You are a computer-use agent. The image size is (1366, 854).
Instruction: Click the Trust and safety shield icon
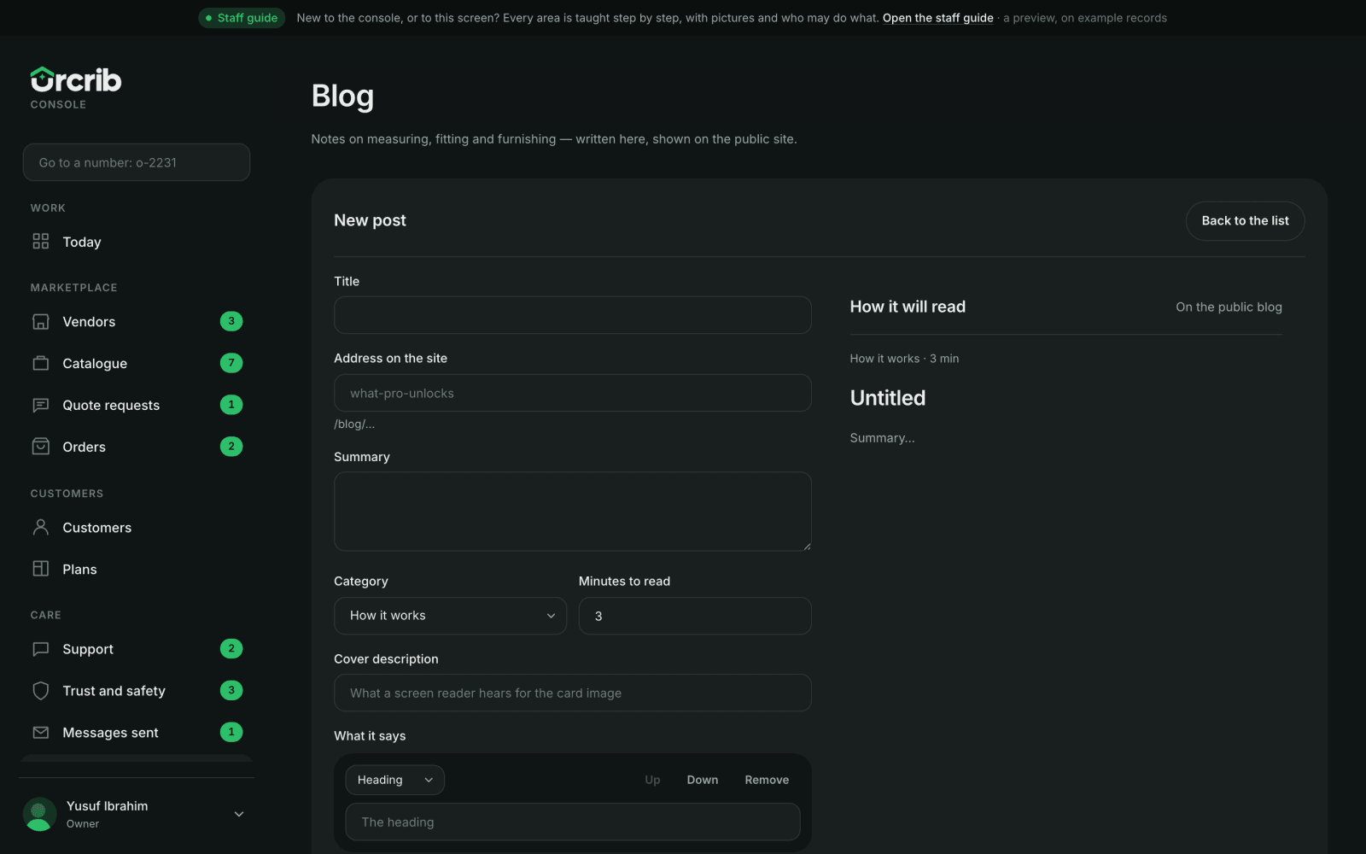(40, 691)
